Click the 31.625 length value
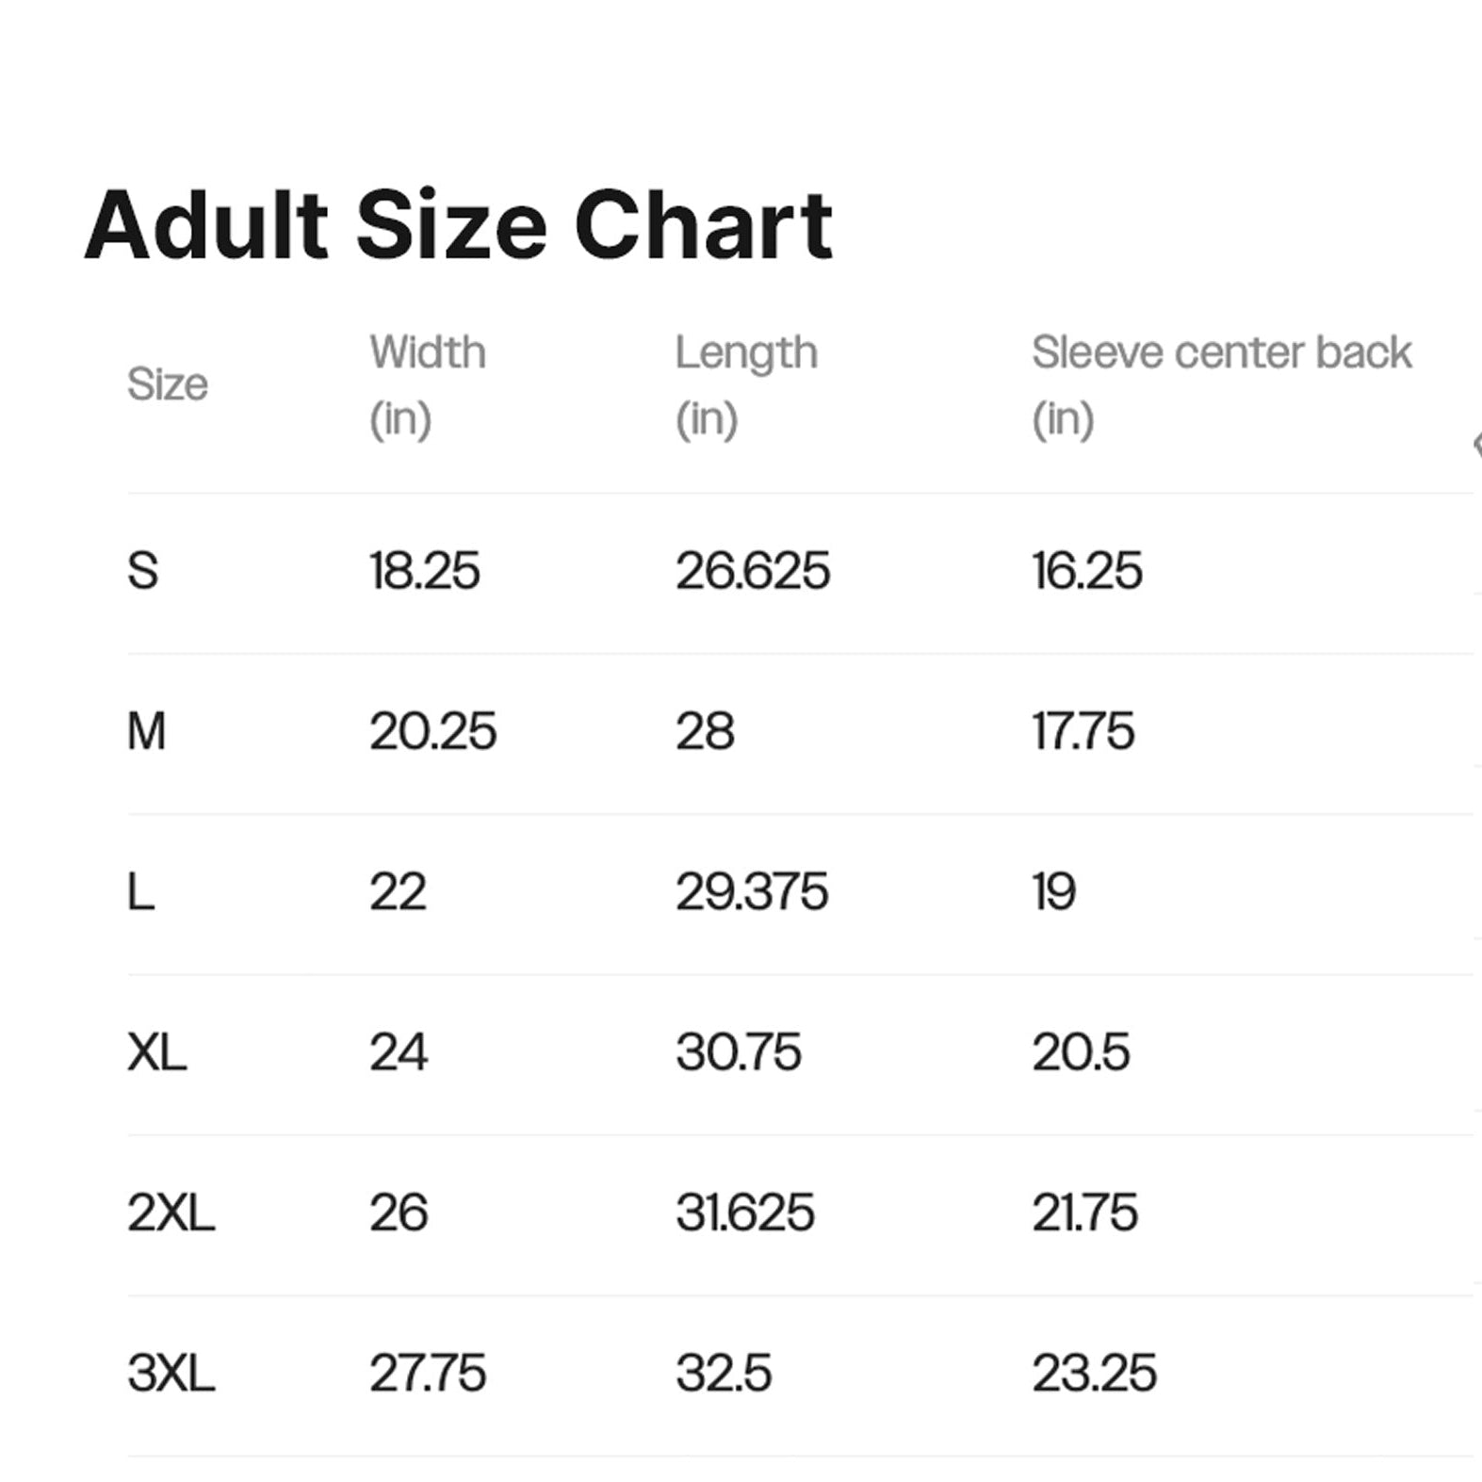 pyautogui.click(x=745, y=1213)
